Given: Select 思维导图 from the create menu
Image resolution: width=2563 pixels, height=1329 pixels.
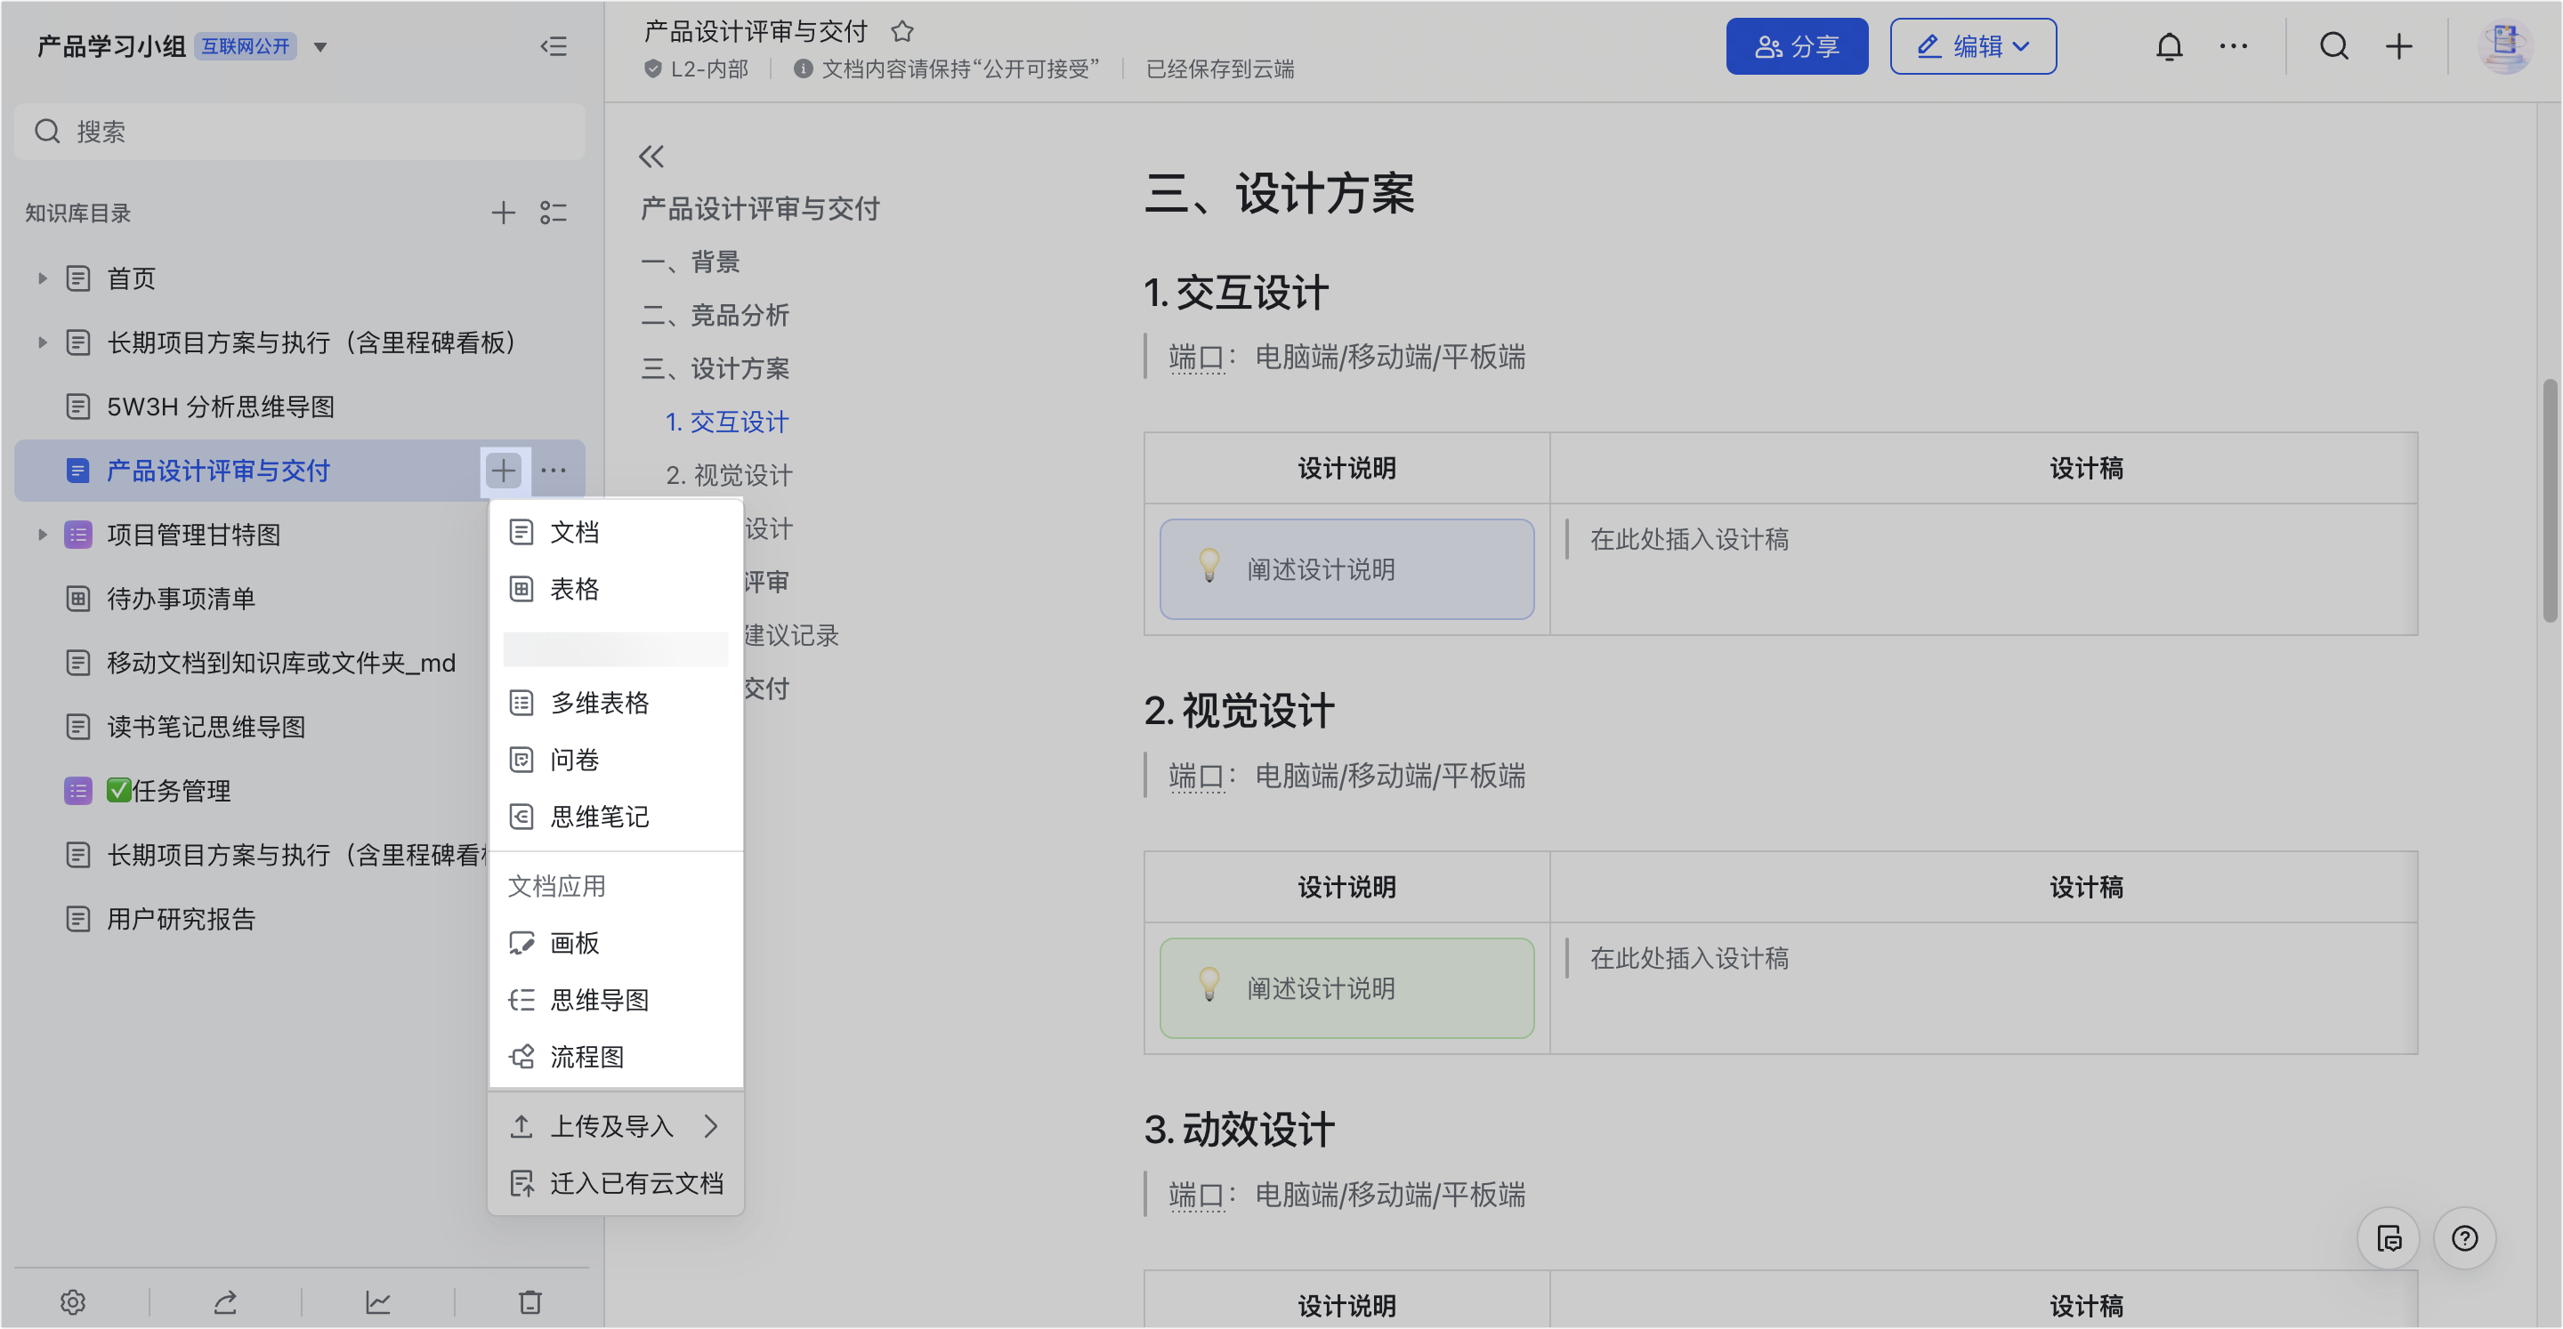Looking at the screenshot, I should (x=599, y=1000).
